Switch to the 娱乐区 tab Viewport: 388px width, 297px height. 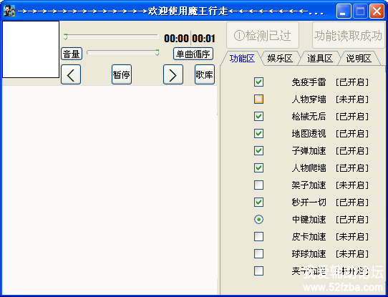[280, 59]
